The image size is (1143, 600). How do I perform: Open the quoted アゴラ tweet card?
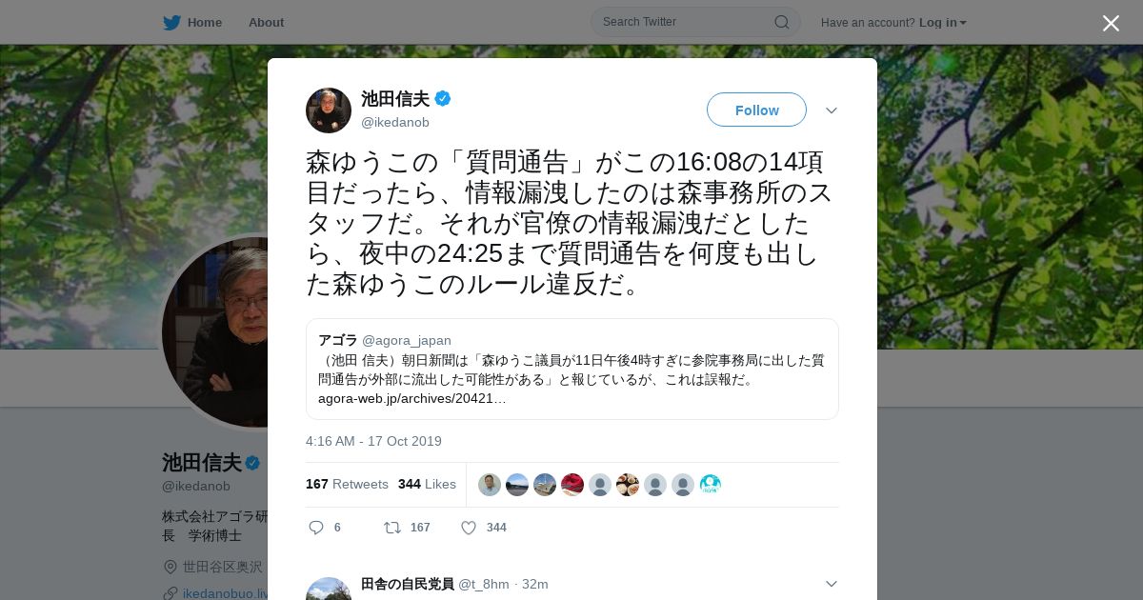click(571, 369)
